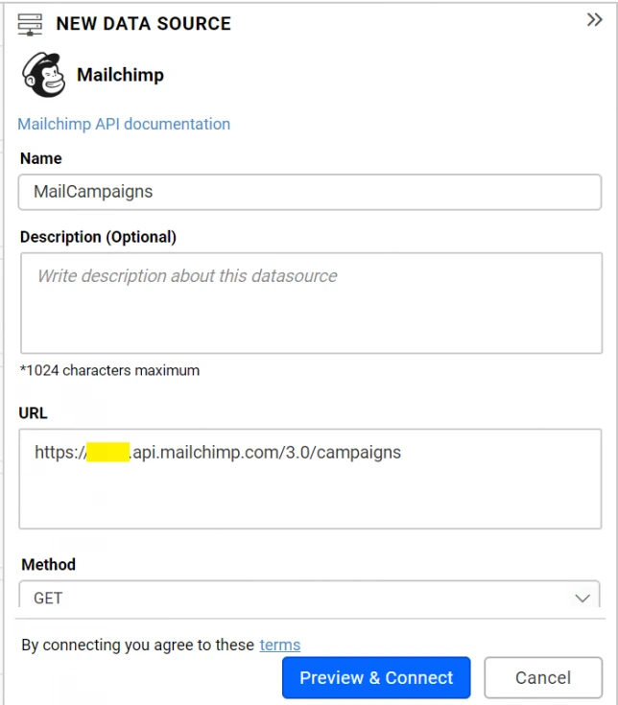The height and width of the screenshot is (705, 618).
Task: Click the data source server icon in header
Action: [31, 24]
